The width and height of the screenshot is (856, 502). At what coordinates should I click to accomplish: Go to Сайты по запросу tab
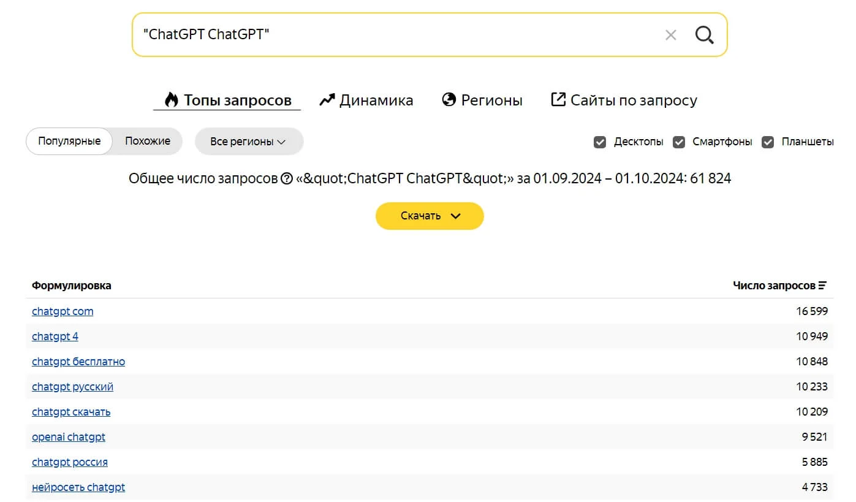coord(624,101)
